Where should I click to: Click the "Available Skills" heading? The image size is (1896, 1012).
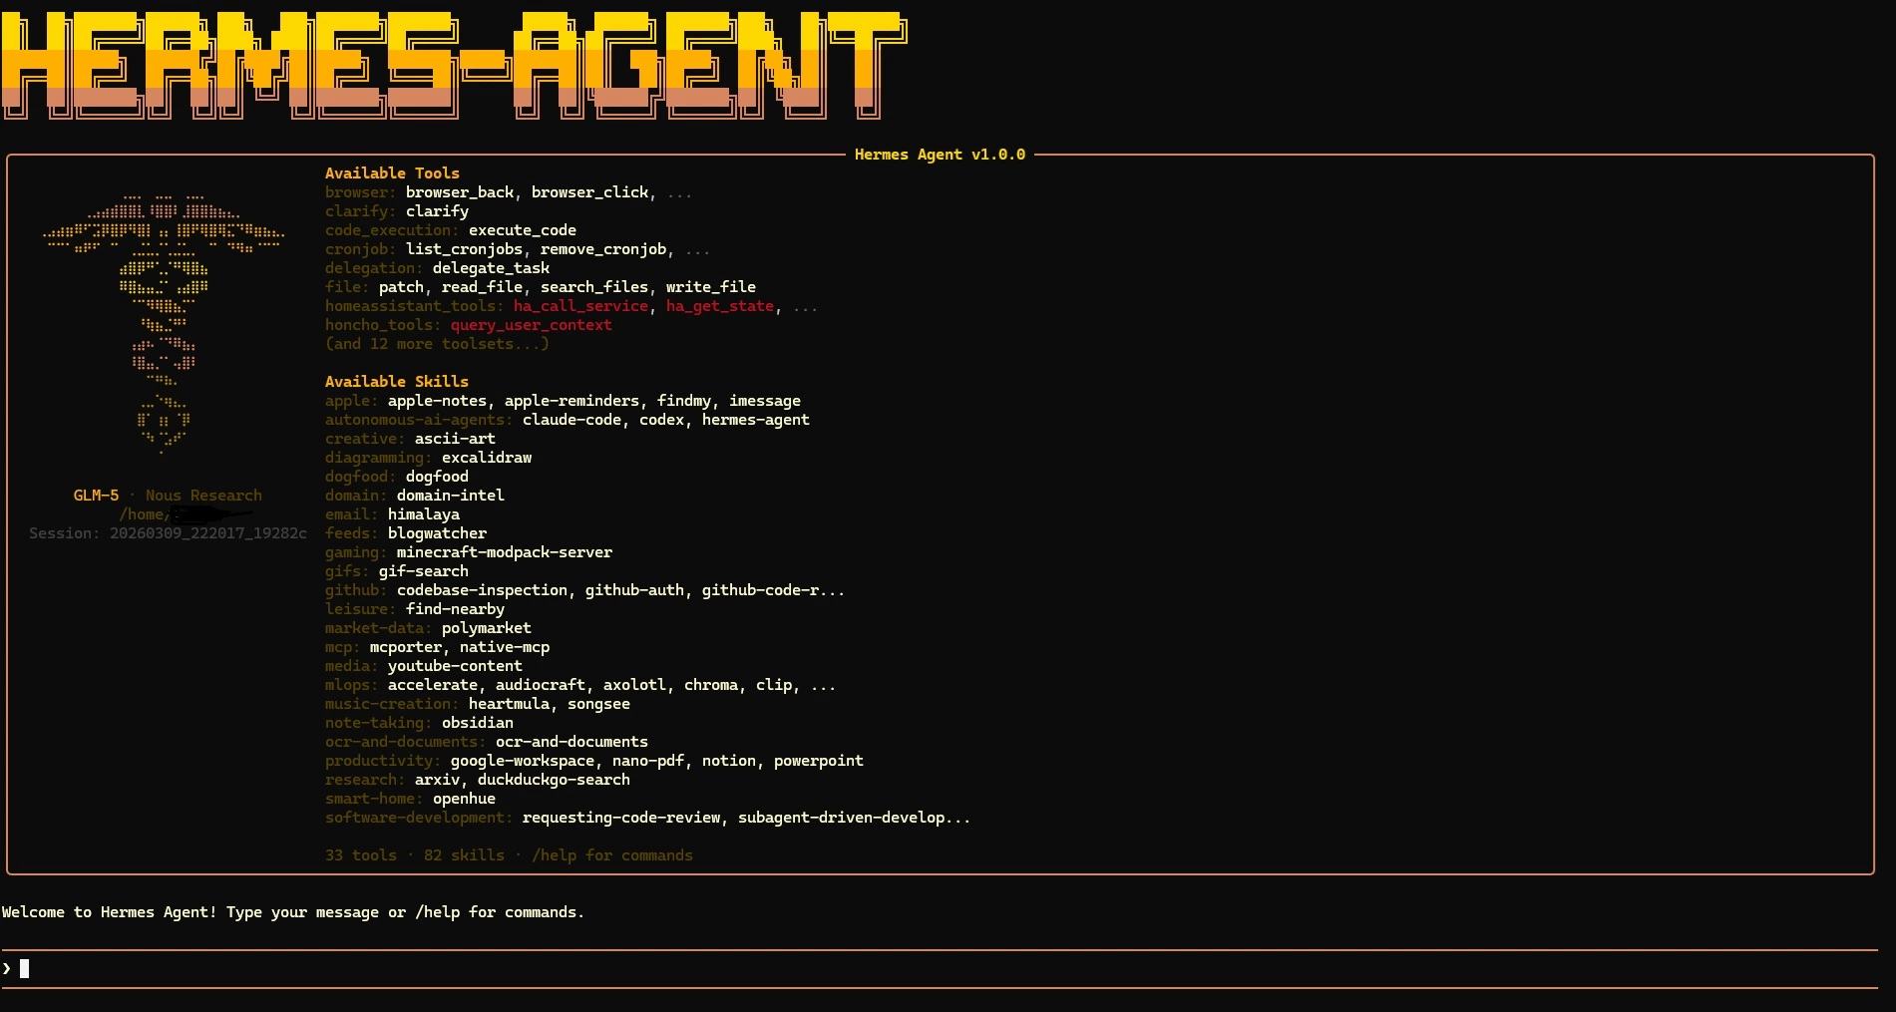[x=397, y=382]
